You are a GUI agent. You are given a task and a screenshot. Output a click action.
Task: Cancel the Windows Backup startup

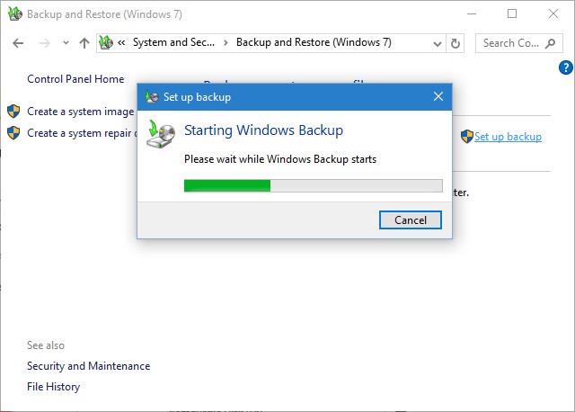pos(411,220)
